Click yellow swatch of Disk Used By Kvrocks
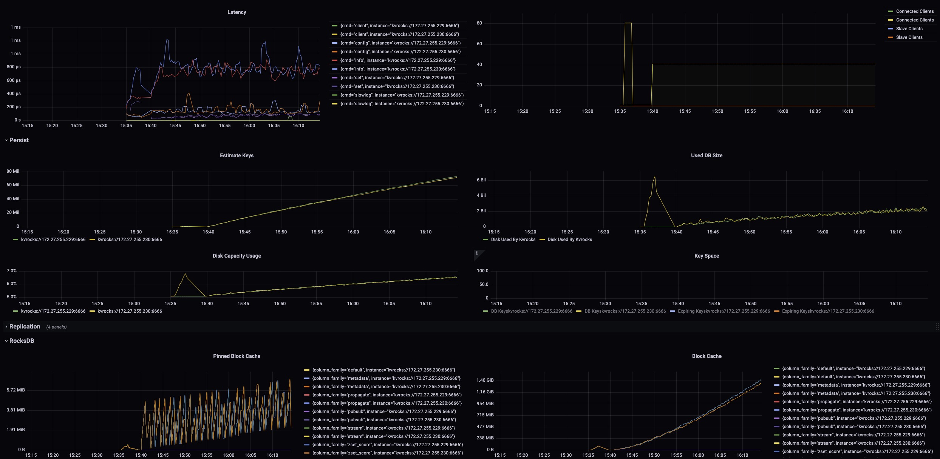The image size is (940, 459). tap(542, 239)
